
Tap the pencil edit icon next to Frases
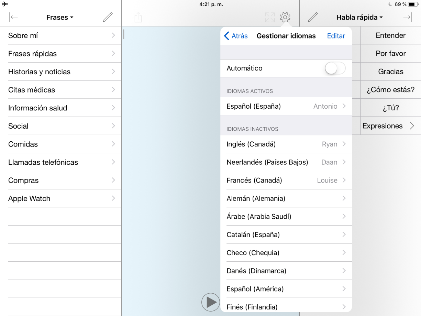[108, 17]
